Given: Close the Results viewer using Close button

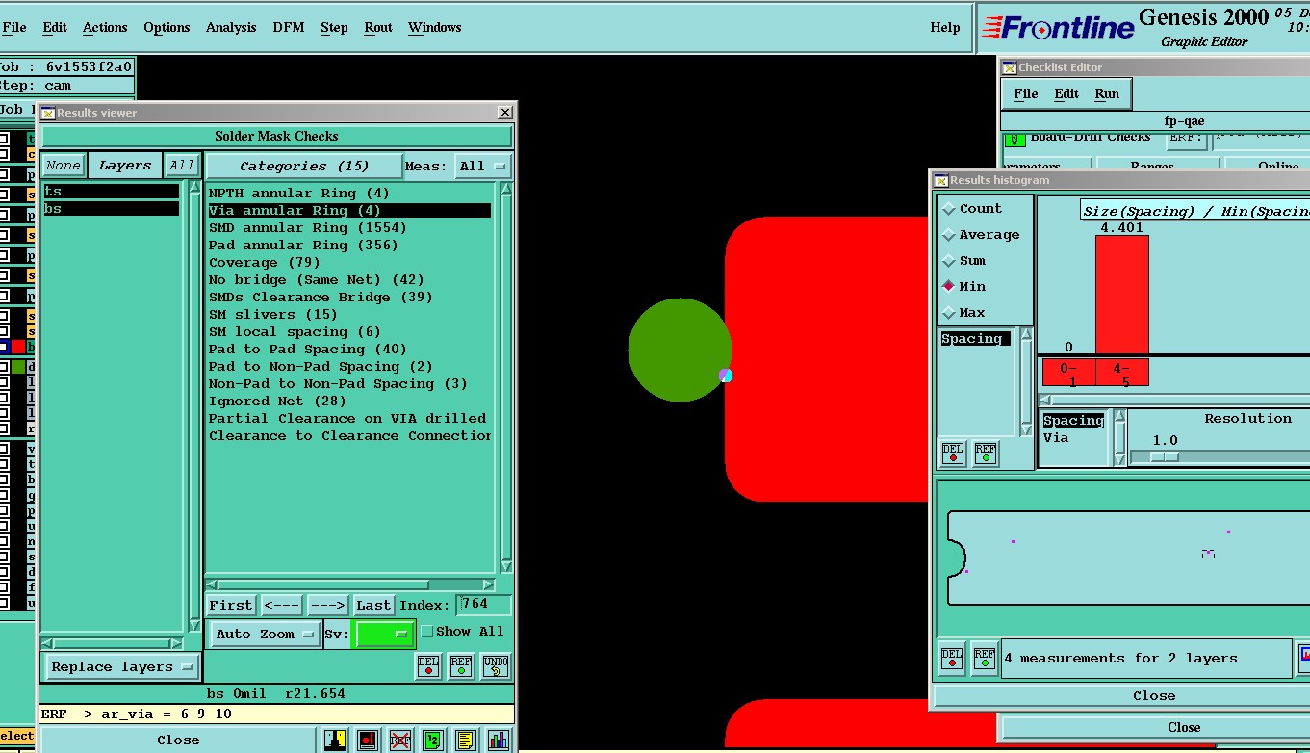Looking at the screenshot, I should (x=178, y=740).
